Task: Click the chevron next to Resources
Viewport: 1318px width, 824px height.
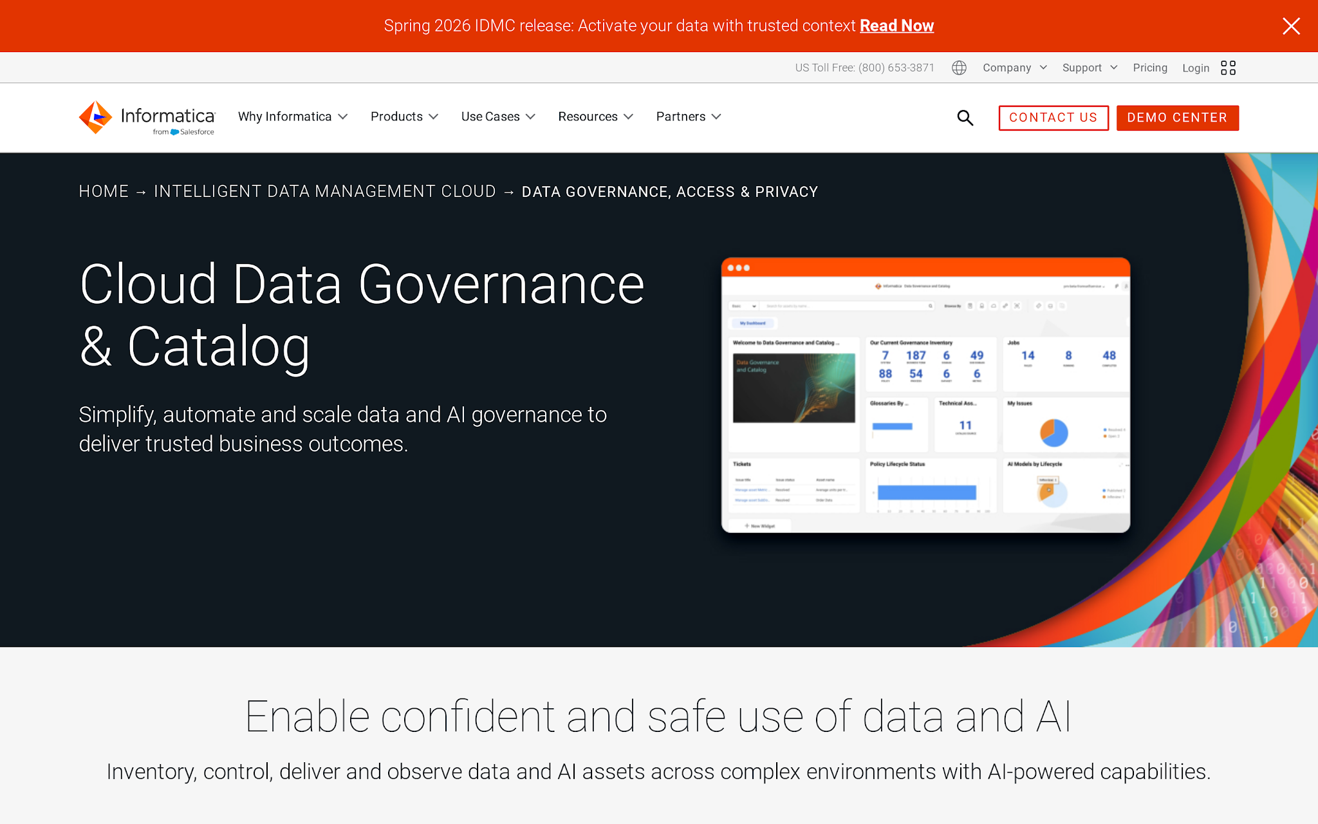Action: (629, 117)
